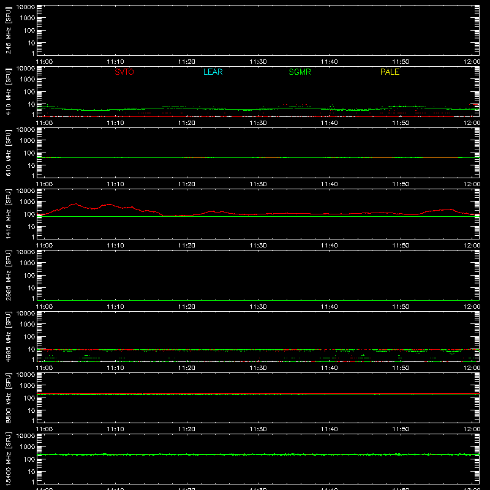Click the 11:50 tick label under 610 MHz panel
The image size is (490, 490).
click(x=401, y=184)
